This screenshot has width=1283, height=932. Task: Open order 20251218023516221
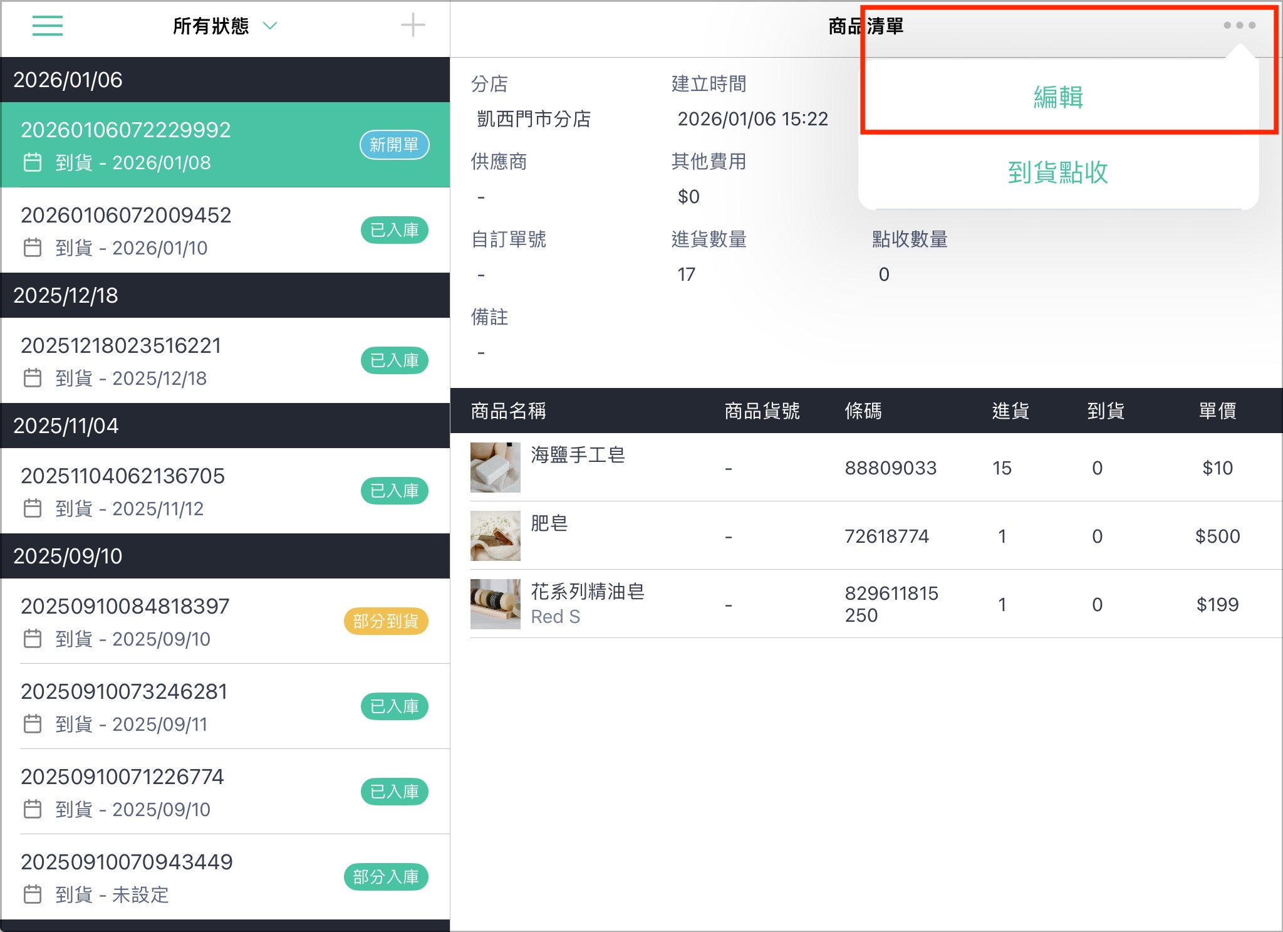(x=225, y=360)
